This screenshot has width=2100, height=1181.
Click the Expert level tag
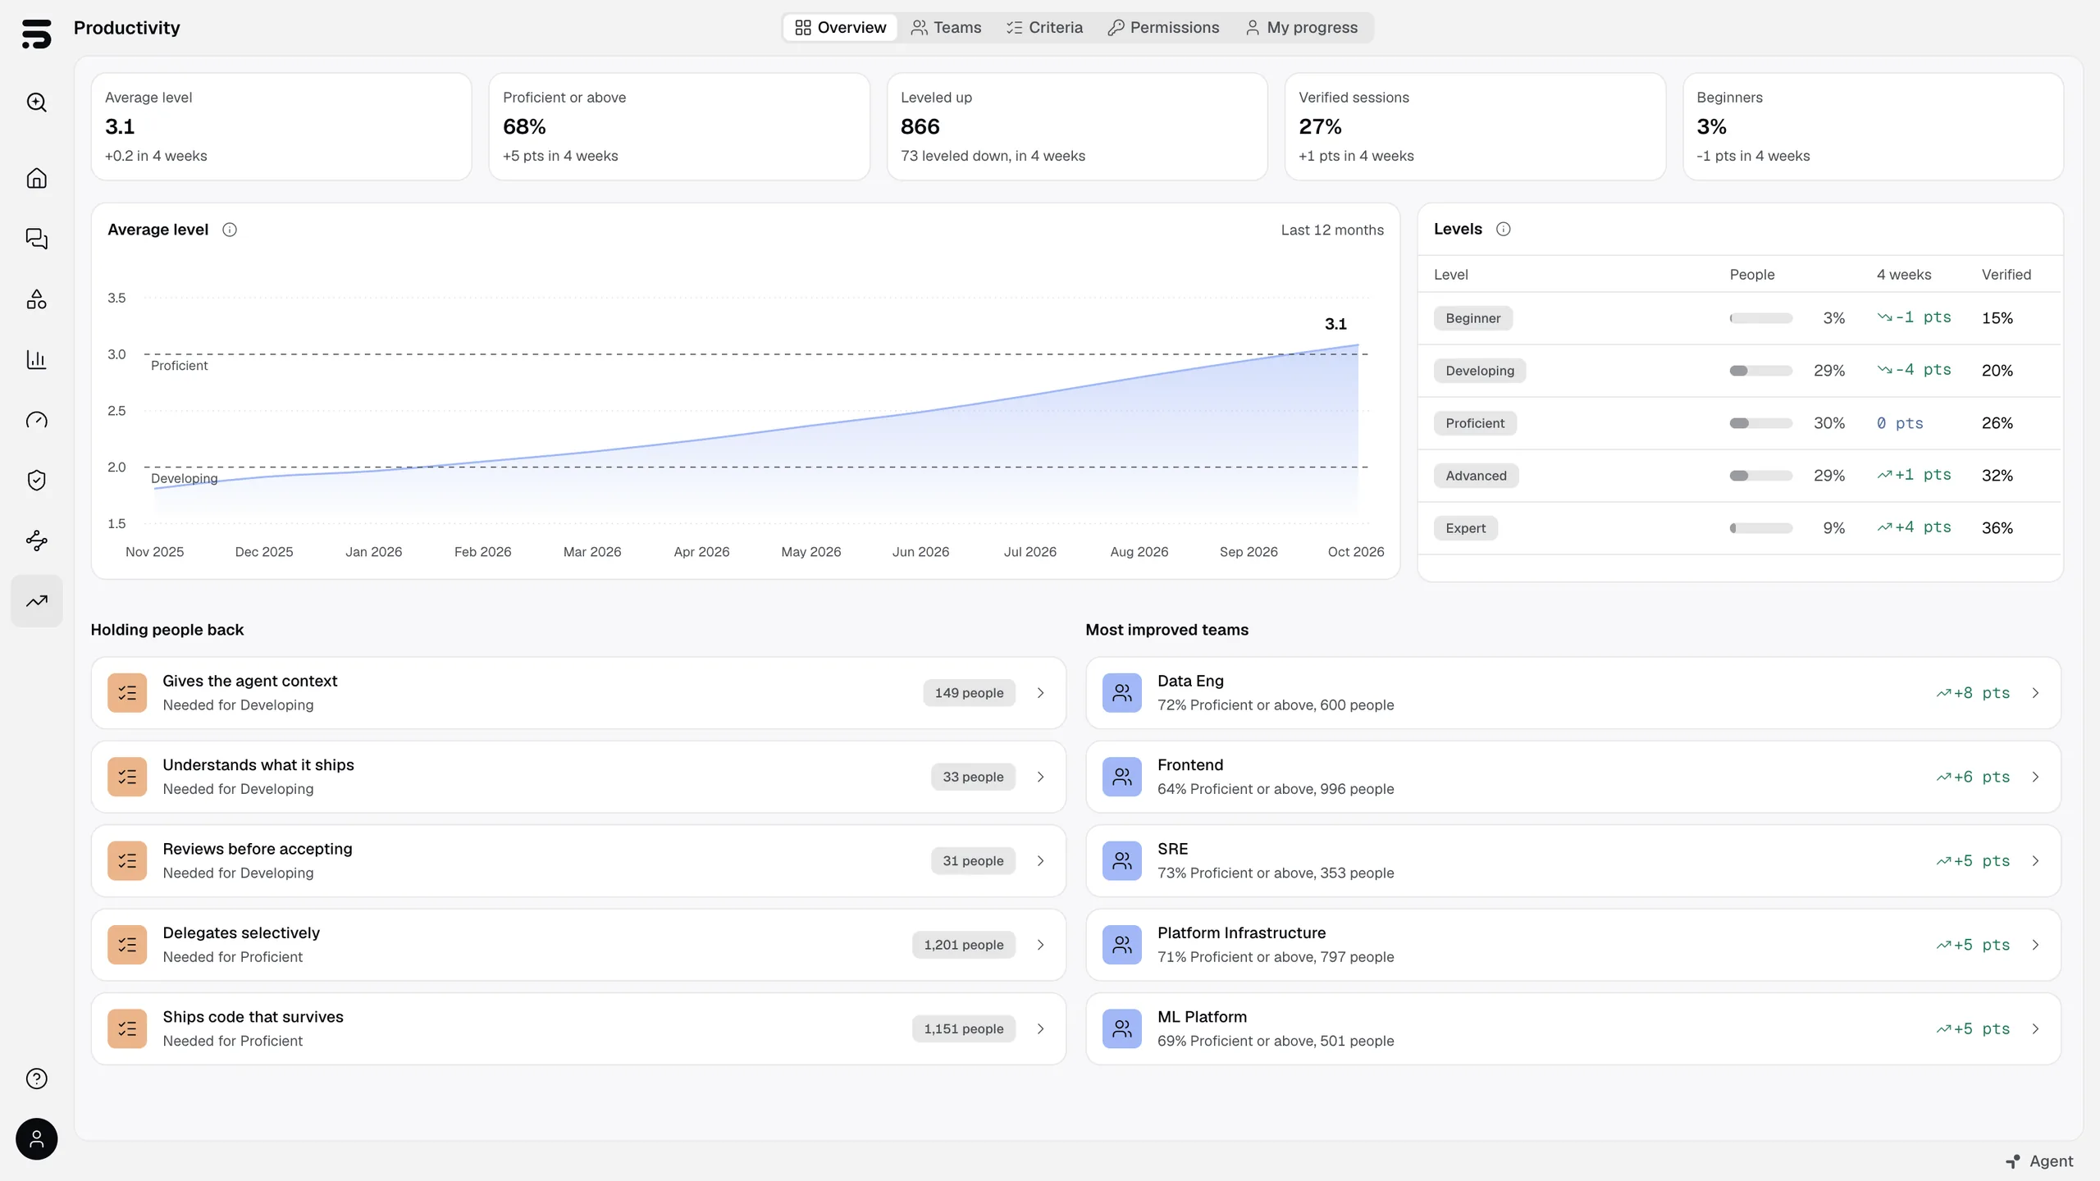pos(1465,528)
